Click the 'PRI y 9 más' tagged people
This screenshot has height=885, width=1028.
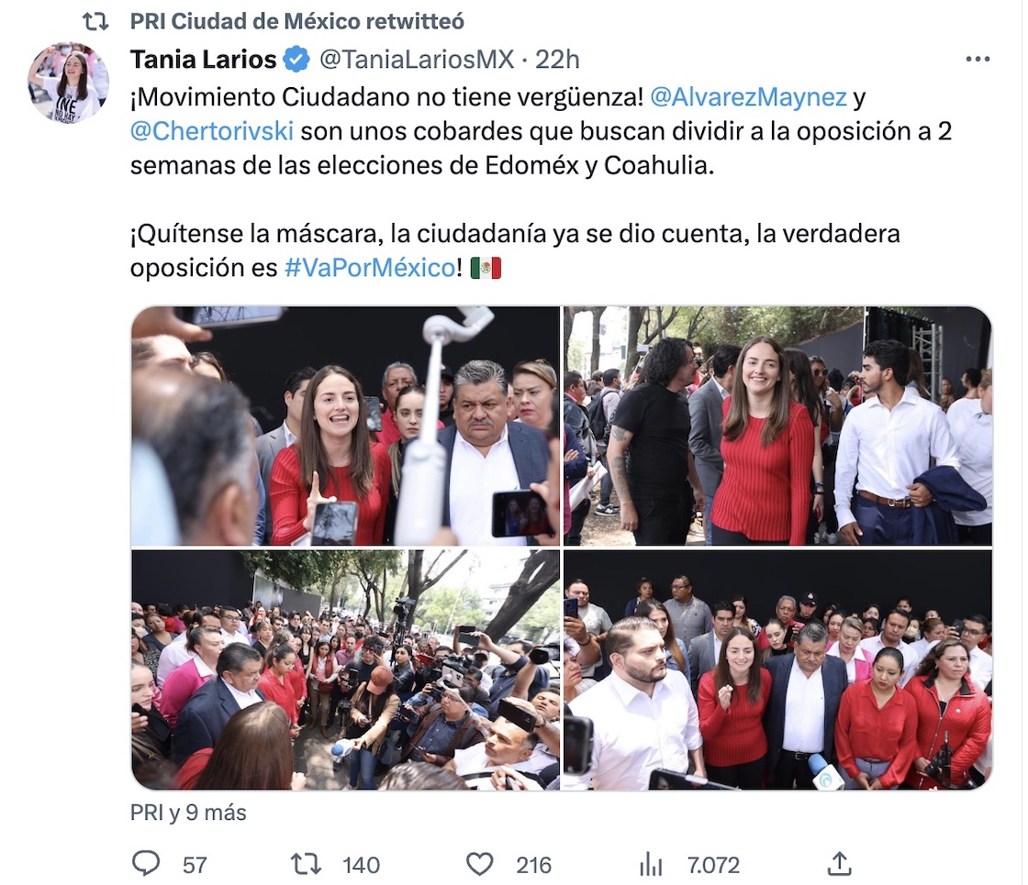(x=188, y=813)
